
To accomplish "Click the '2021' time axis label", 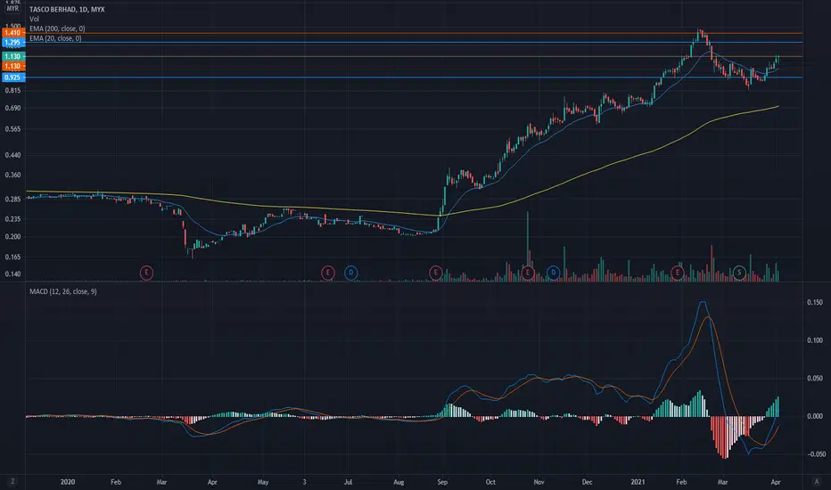I will pos(638,482).
